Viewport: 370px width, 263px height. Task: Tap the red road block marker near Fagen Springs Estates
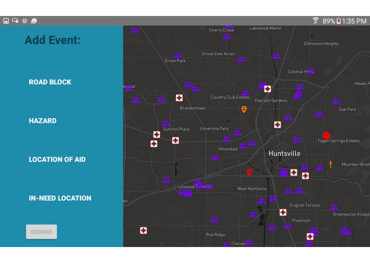point(326,135)
